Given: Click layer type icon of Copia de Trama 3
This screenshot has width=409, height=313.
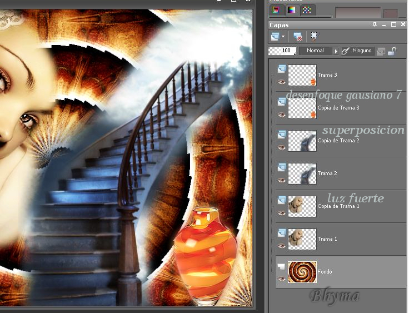Looking at the screenshot, I should 281,102.
